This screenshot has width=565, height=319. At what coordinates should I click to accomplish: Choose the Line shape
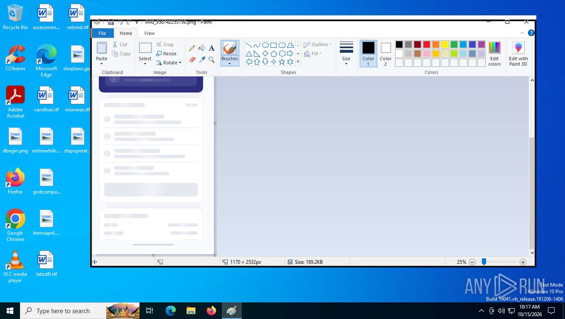248,45
